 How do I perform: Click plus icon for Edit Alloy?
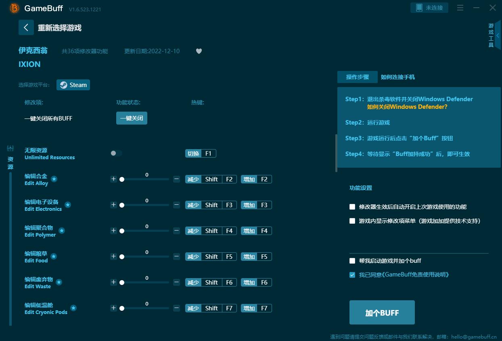tap(113, 179)
